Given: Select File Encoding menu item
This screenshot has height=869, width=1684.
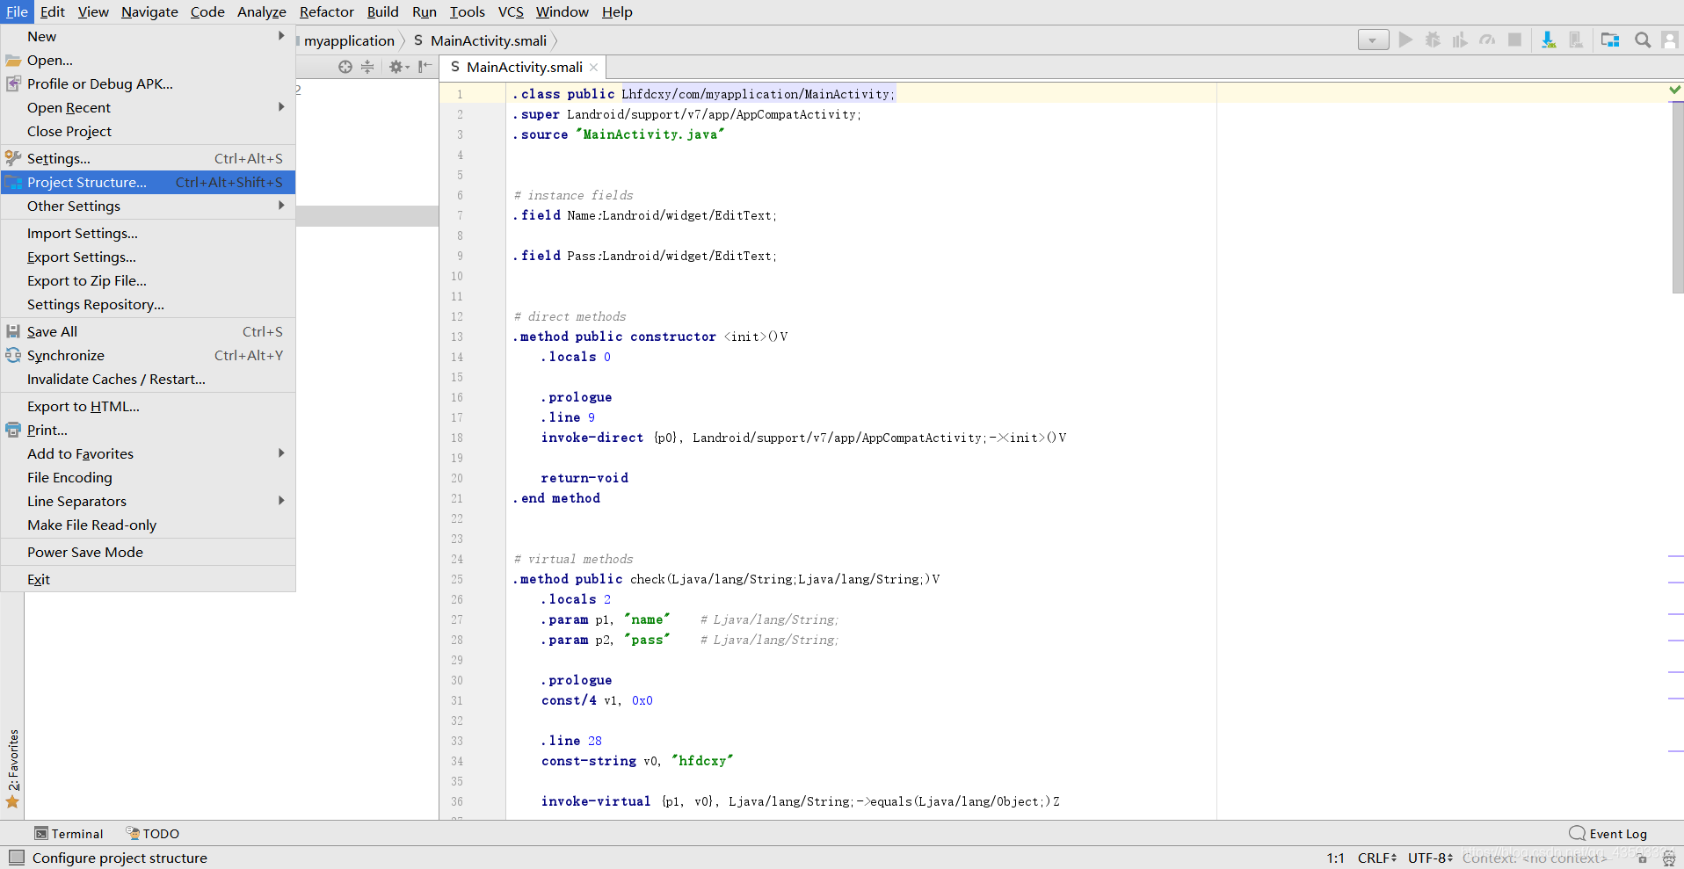Looking at the screenshot, I should coord(148,477).
